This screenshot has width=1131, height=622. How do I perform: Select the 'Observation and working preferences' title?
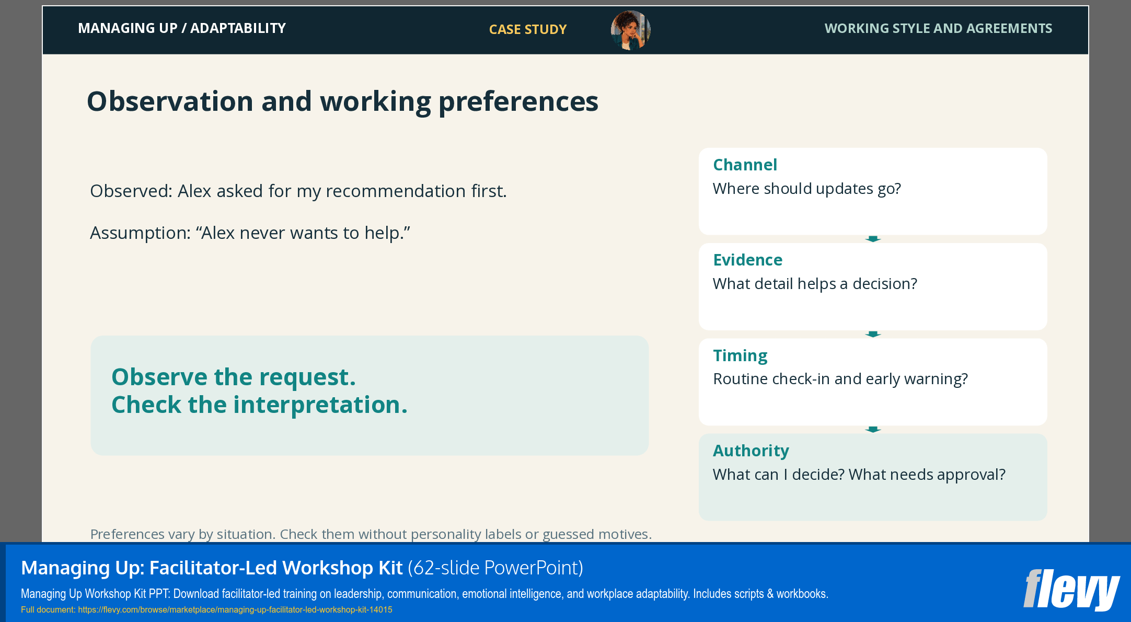(342, 101)
